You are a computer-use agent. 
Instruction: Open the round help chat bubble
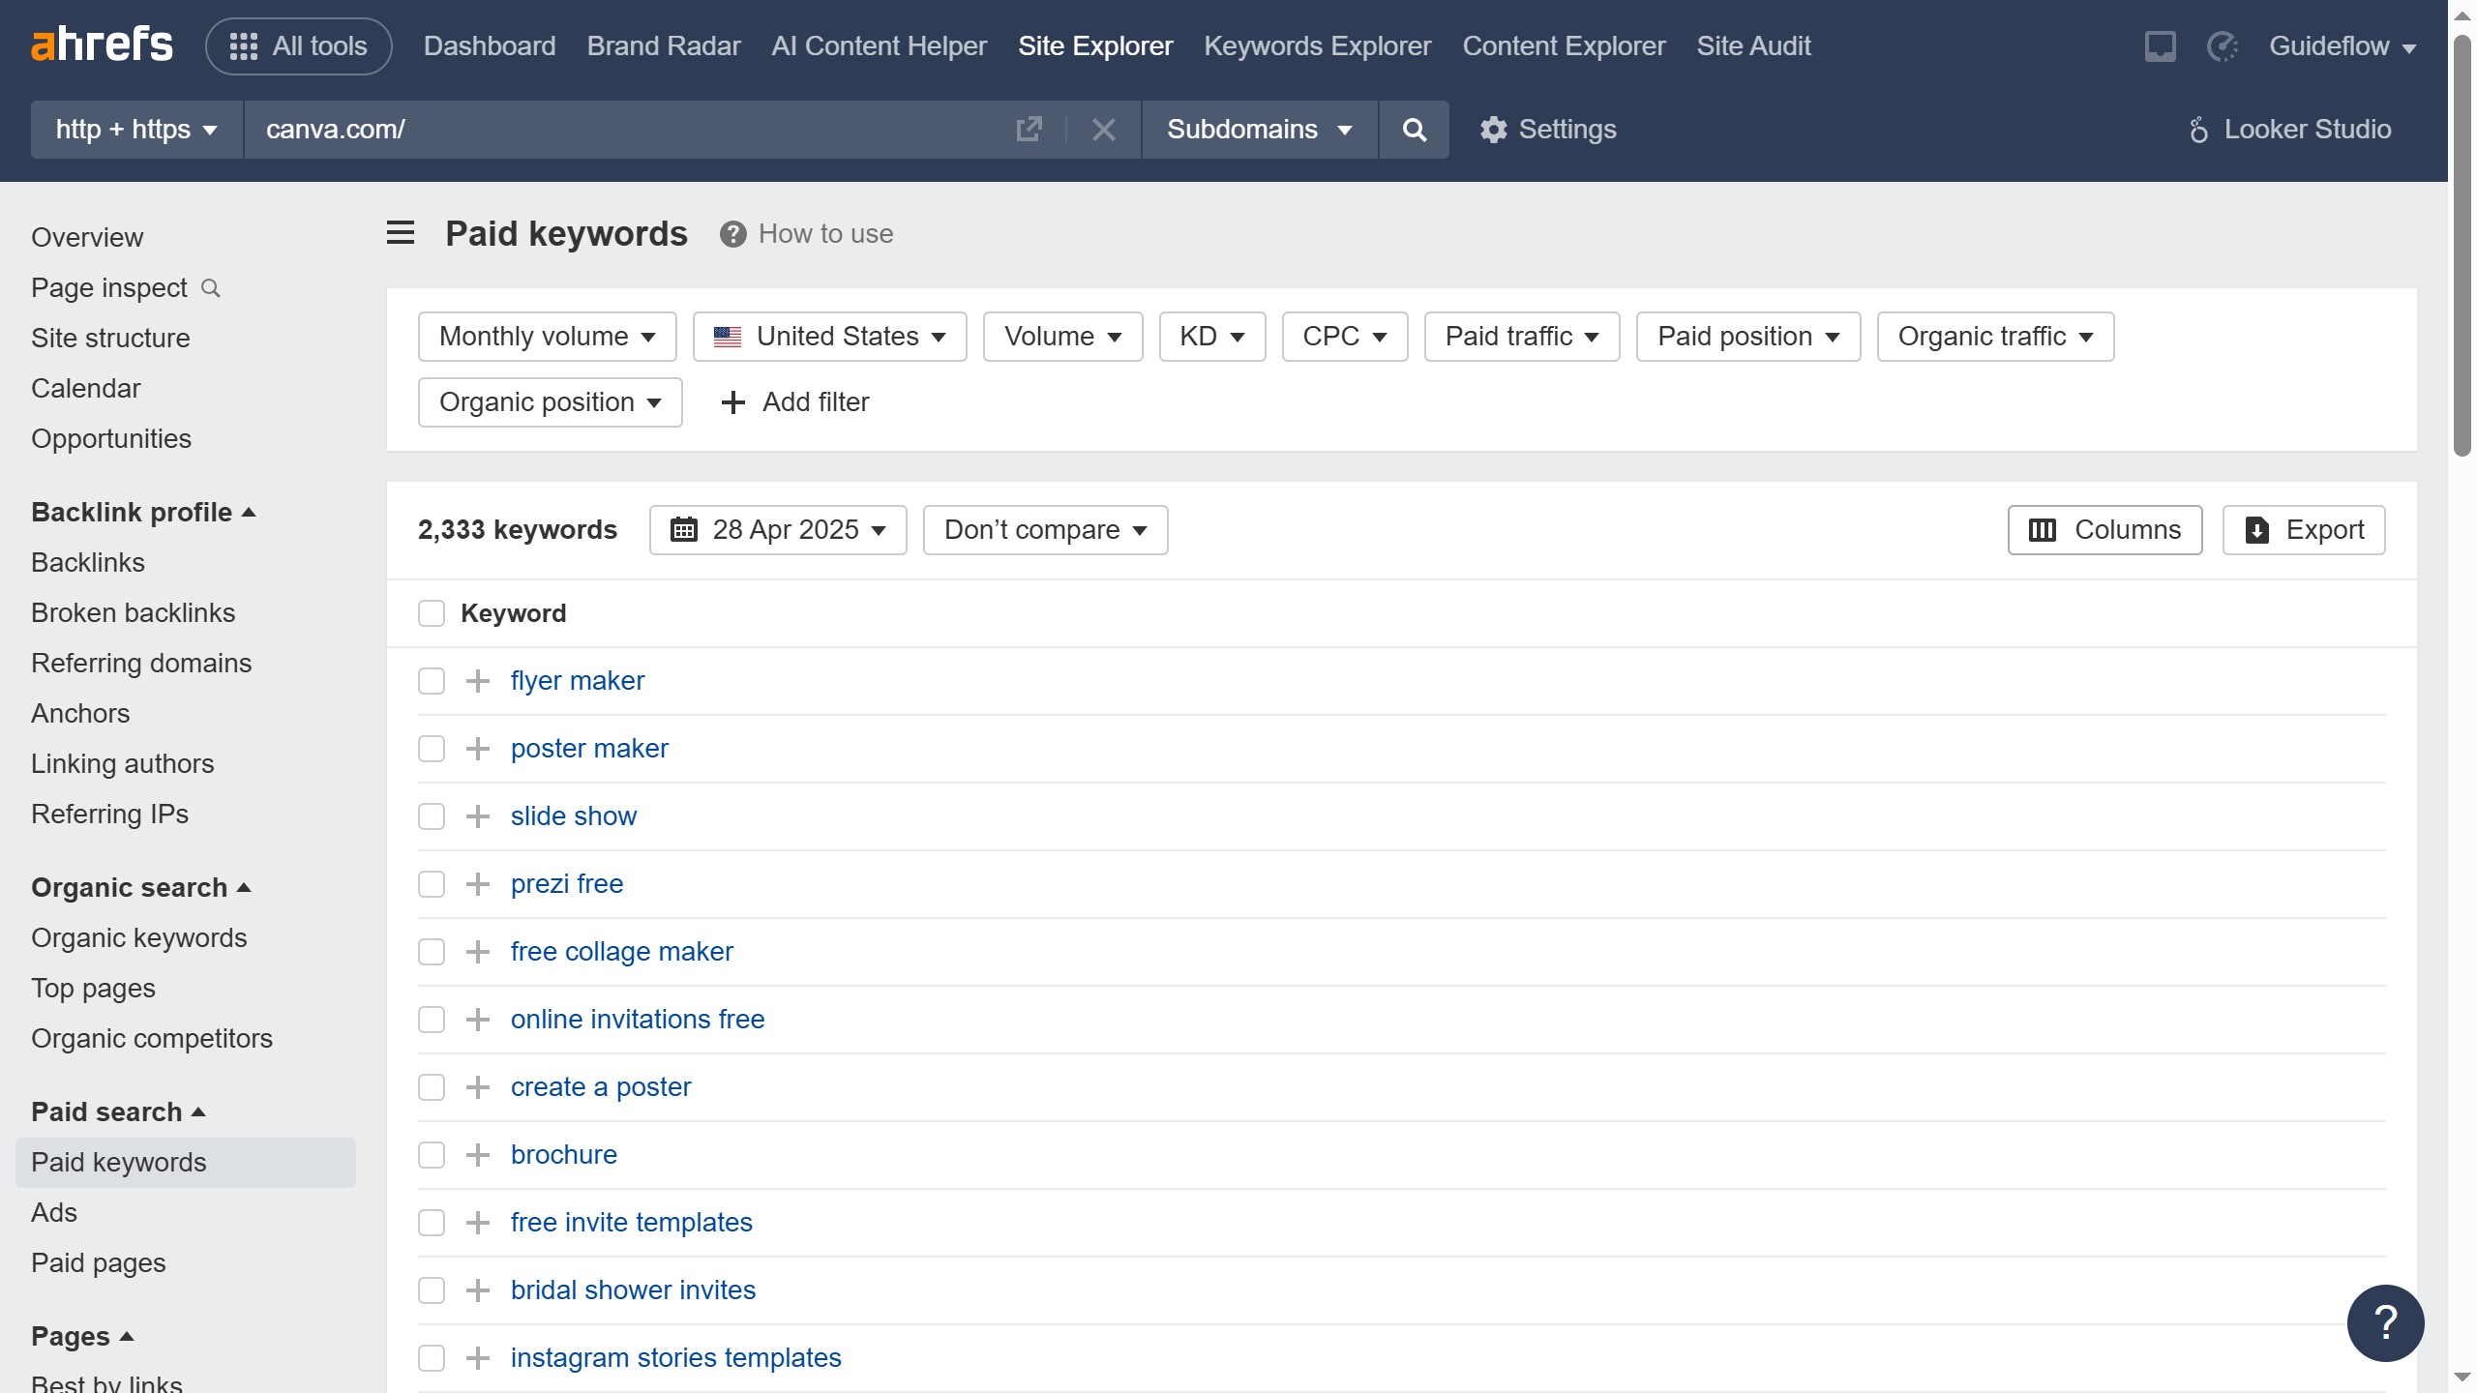pos(2385,1322)
